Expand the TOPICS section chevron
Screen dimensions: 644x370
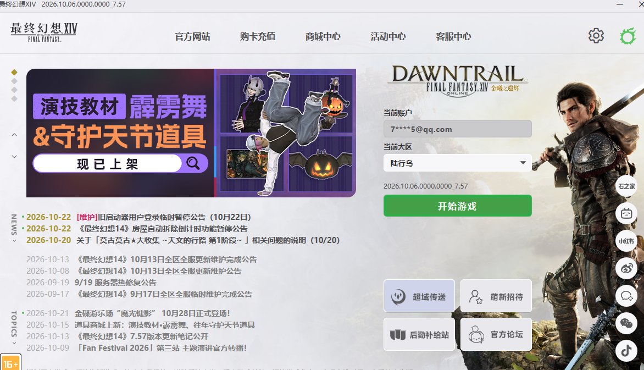coord(14,343)
